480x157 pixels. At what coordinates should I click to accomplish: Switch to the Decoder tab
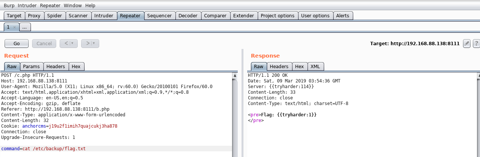coord(188,16)
